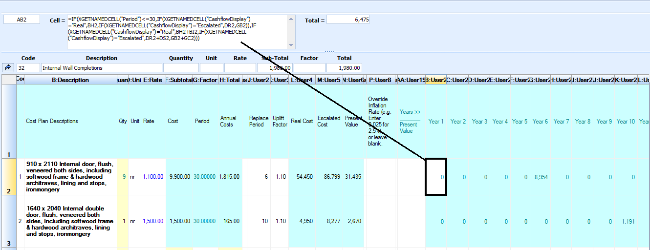Select the E:Rate column header
The height and width of the screenshot is (250, 650).
152,80
